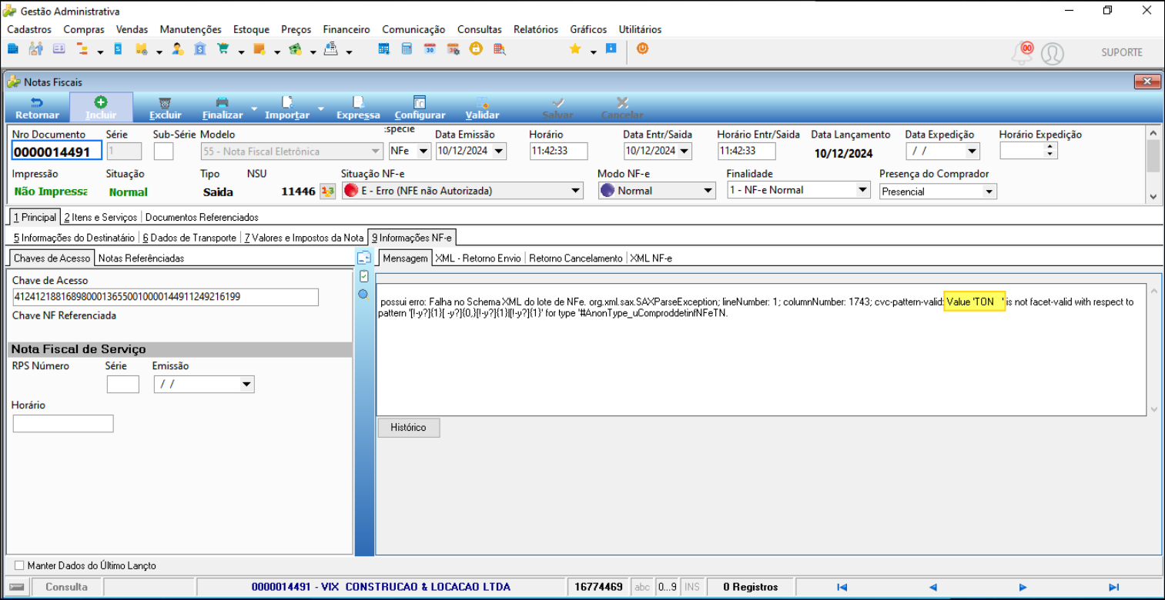Click the person with coin icon
The width and height of the screenshot is (1165, 600).
point(177,49)
